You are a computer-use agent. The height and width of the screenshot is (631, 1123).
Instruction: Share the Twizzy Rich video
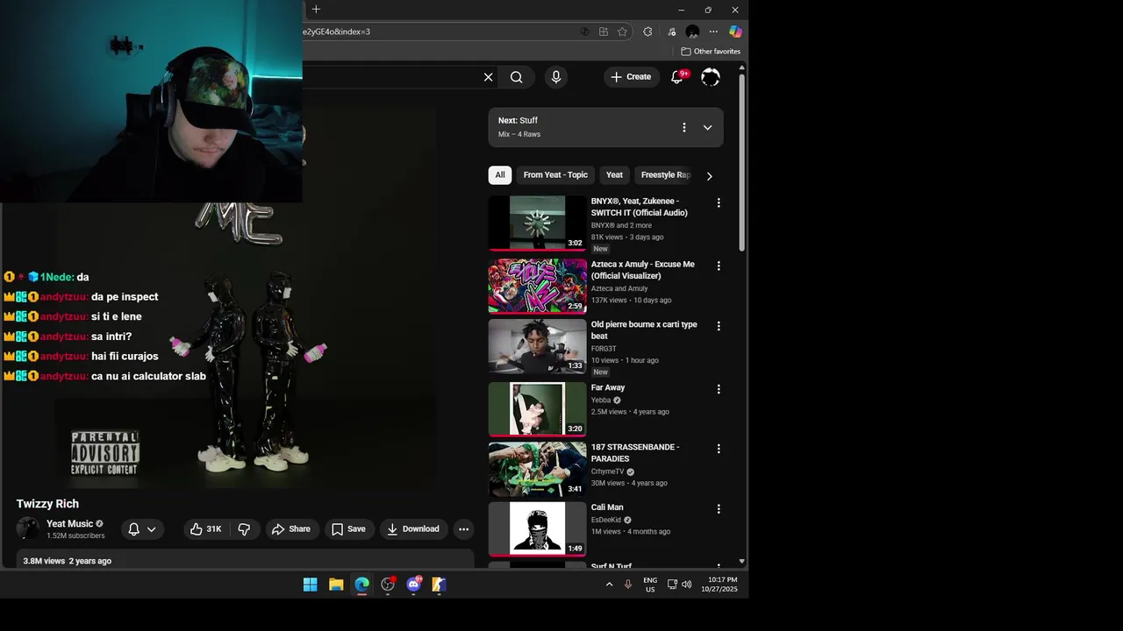[x=291, y=529]
